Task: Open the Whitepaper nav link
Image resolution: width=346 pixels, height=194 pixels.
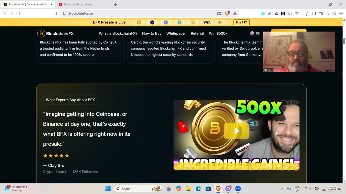Action: [176, 33]
